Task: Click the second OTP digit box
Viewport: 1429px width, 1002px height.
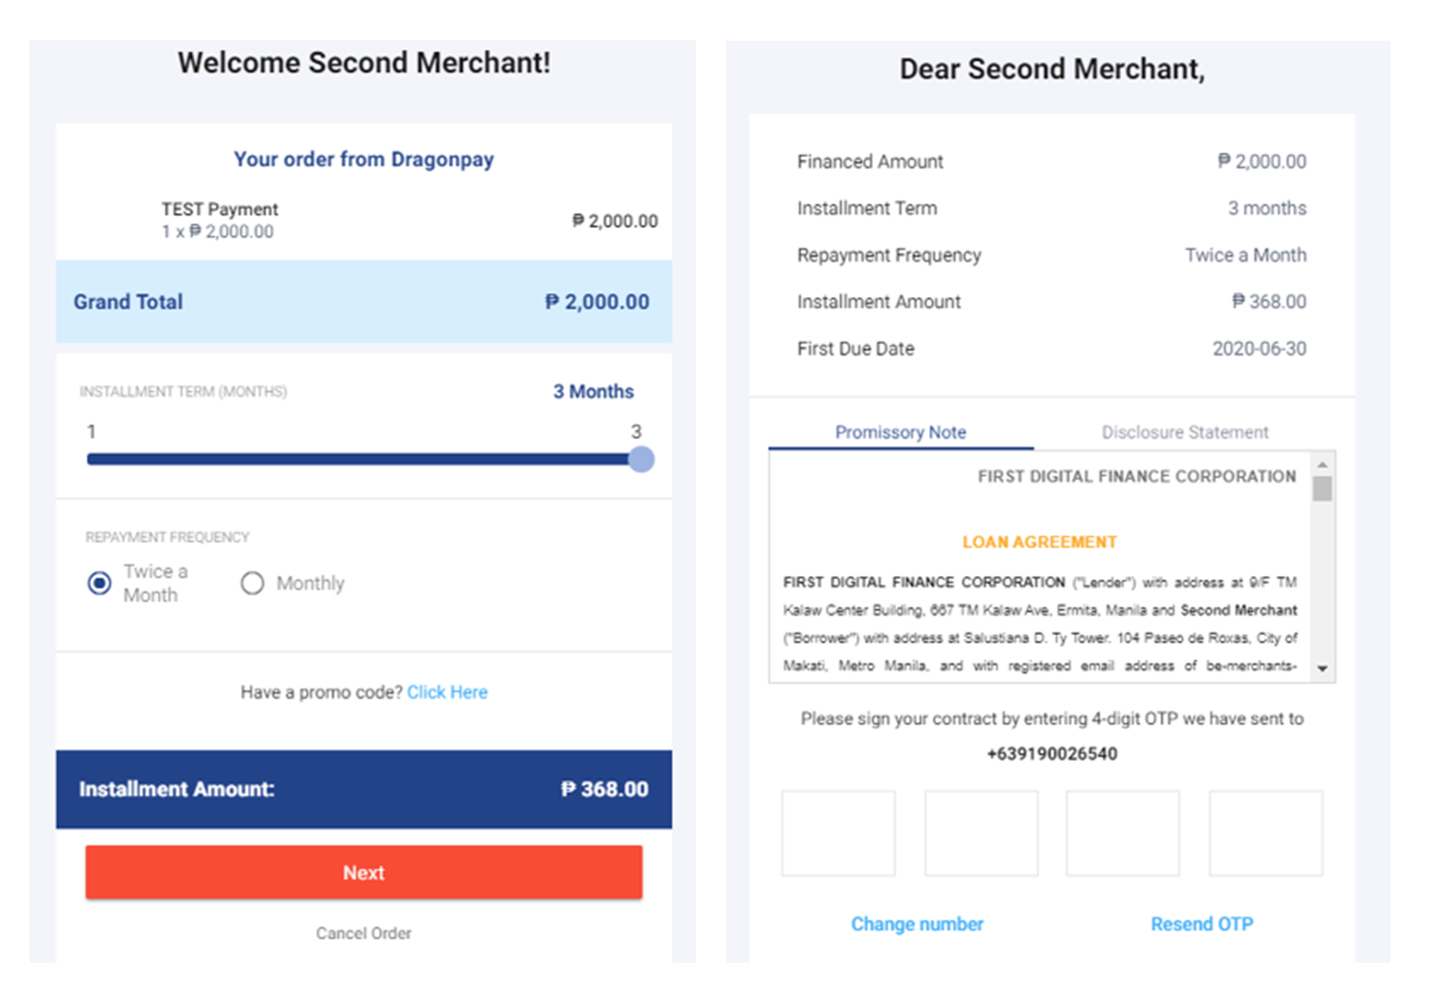Action: tap(981, 833)
